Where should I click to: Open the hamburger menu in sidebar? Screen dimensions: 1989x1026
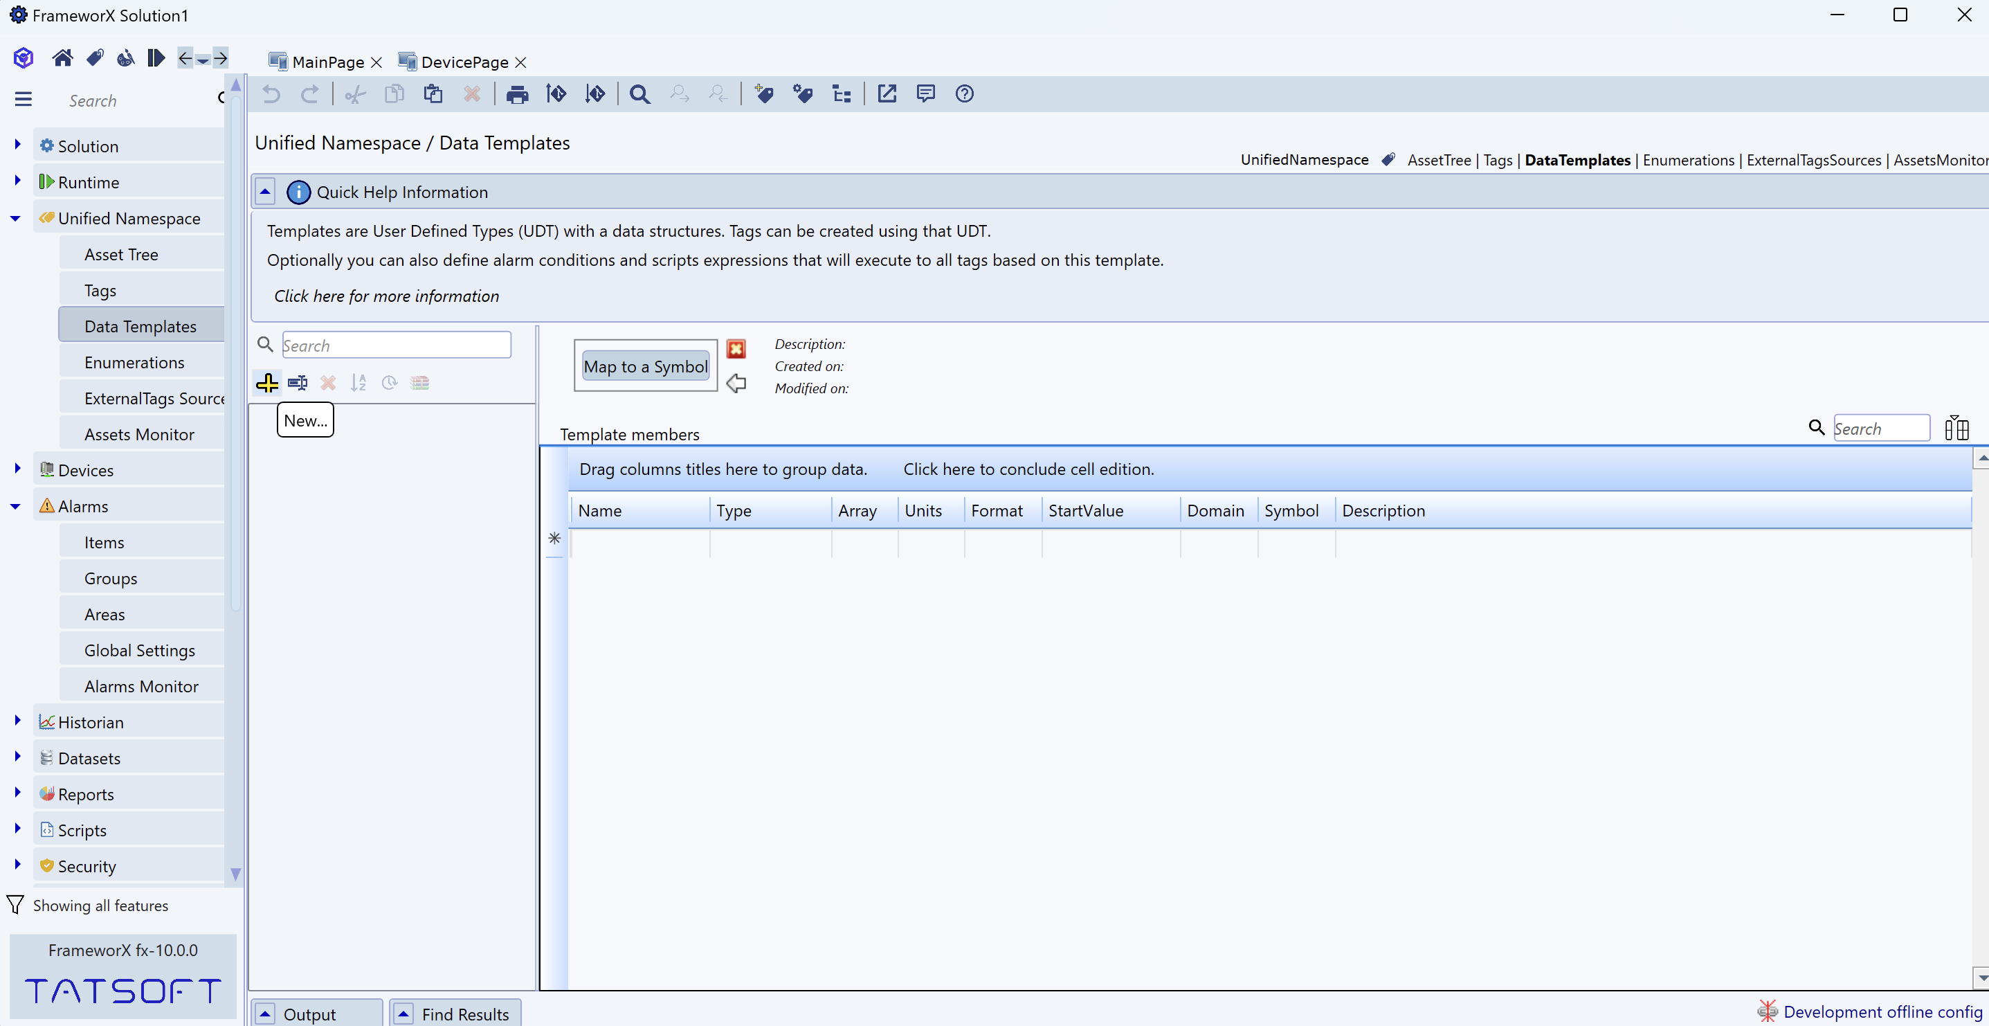click(x=23, y=100)
